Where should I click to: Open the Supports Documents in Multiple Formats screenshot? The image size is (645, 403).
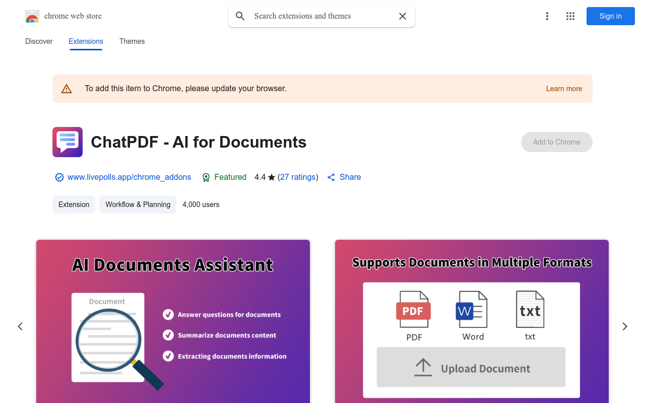point(472,321)
